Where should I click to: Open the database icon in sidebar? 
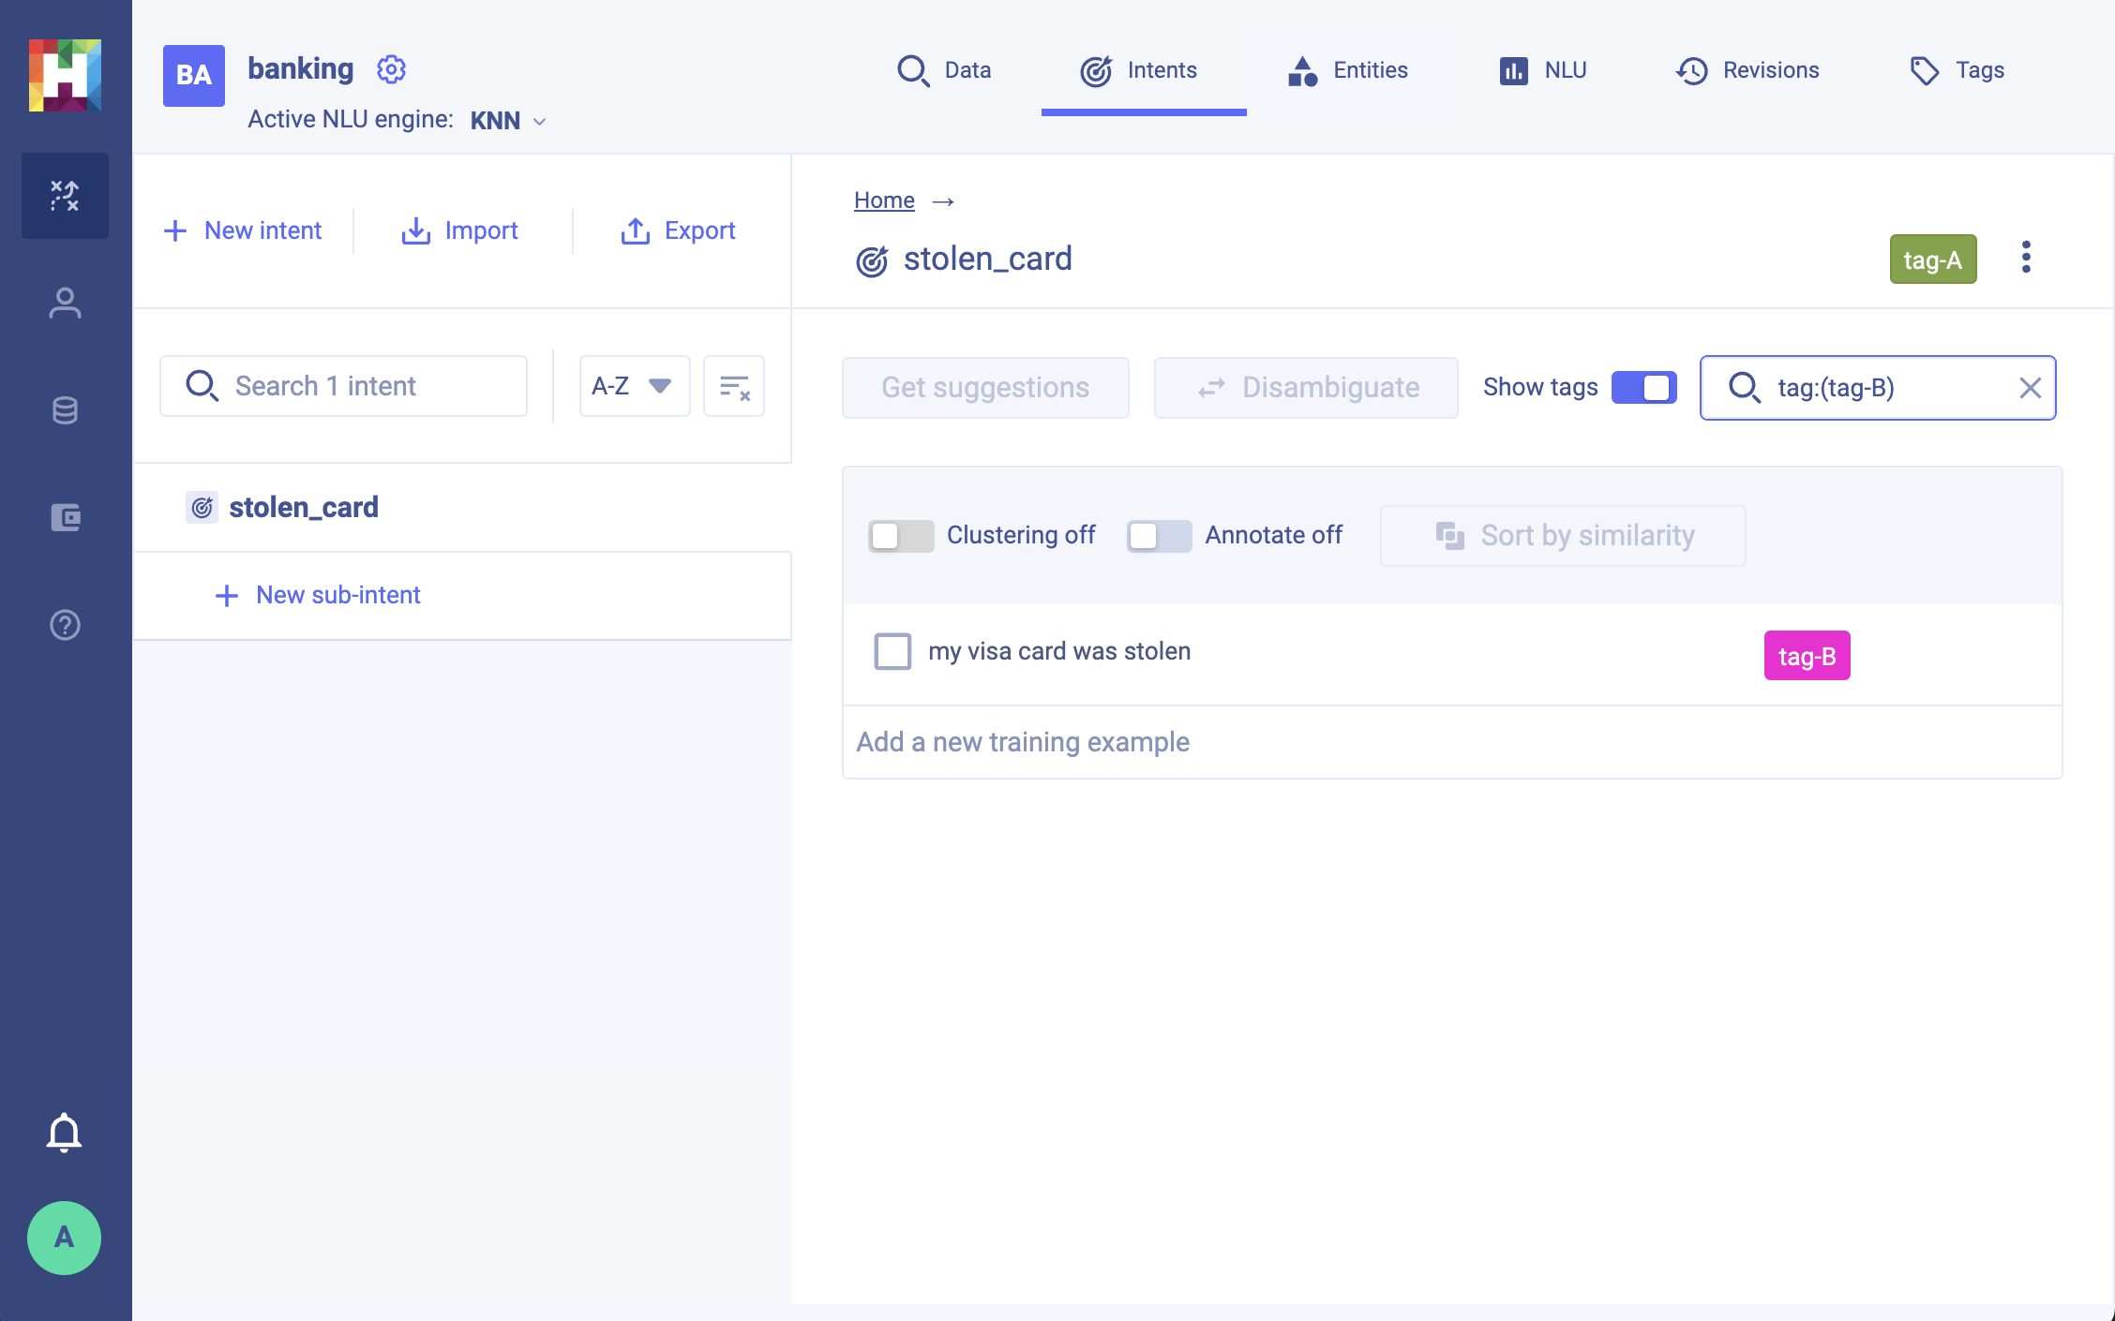tap(65, 410)
